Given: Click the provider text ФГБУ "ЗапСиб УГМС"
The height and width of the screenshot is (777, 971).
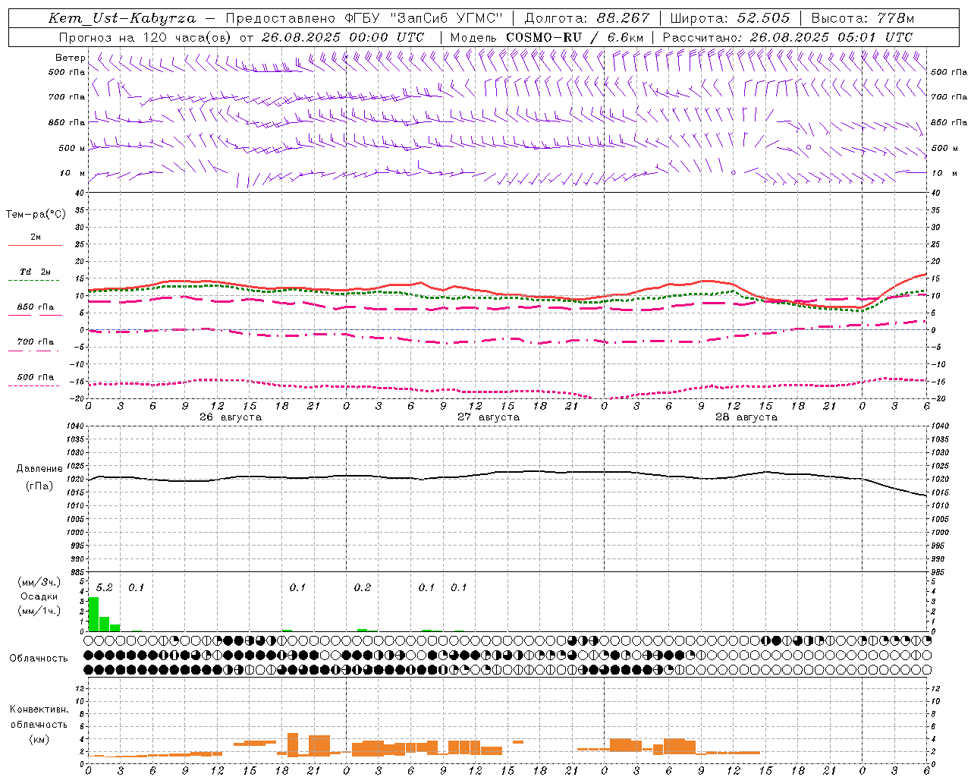Looking at the screenshot, I should point(424,18).
